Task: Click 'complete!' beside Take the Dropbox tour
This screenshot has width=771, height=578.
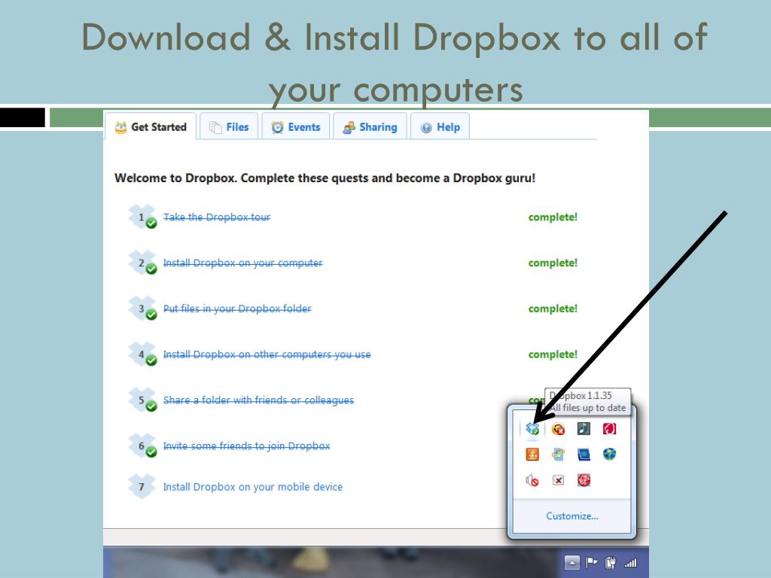Action: [553, 218]
